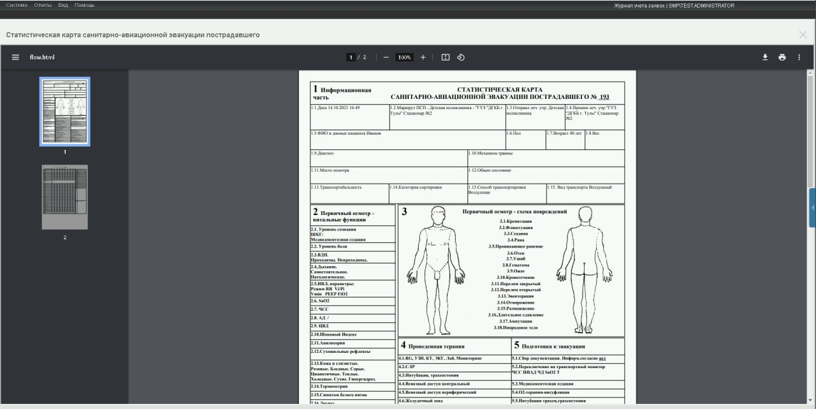
Task: Open the PDF viewer sidebar menu icon
Action: tap(15, 57)
